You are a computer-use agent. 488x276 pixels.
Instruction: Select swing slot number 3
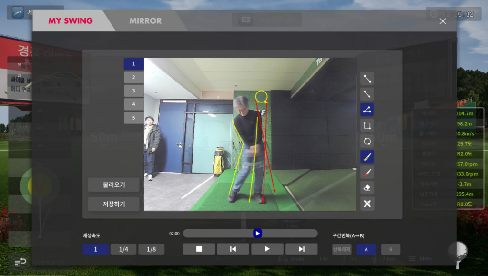point(134,91)
